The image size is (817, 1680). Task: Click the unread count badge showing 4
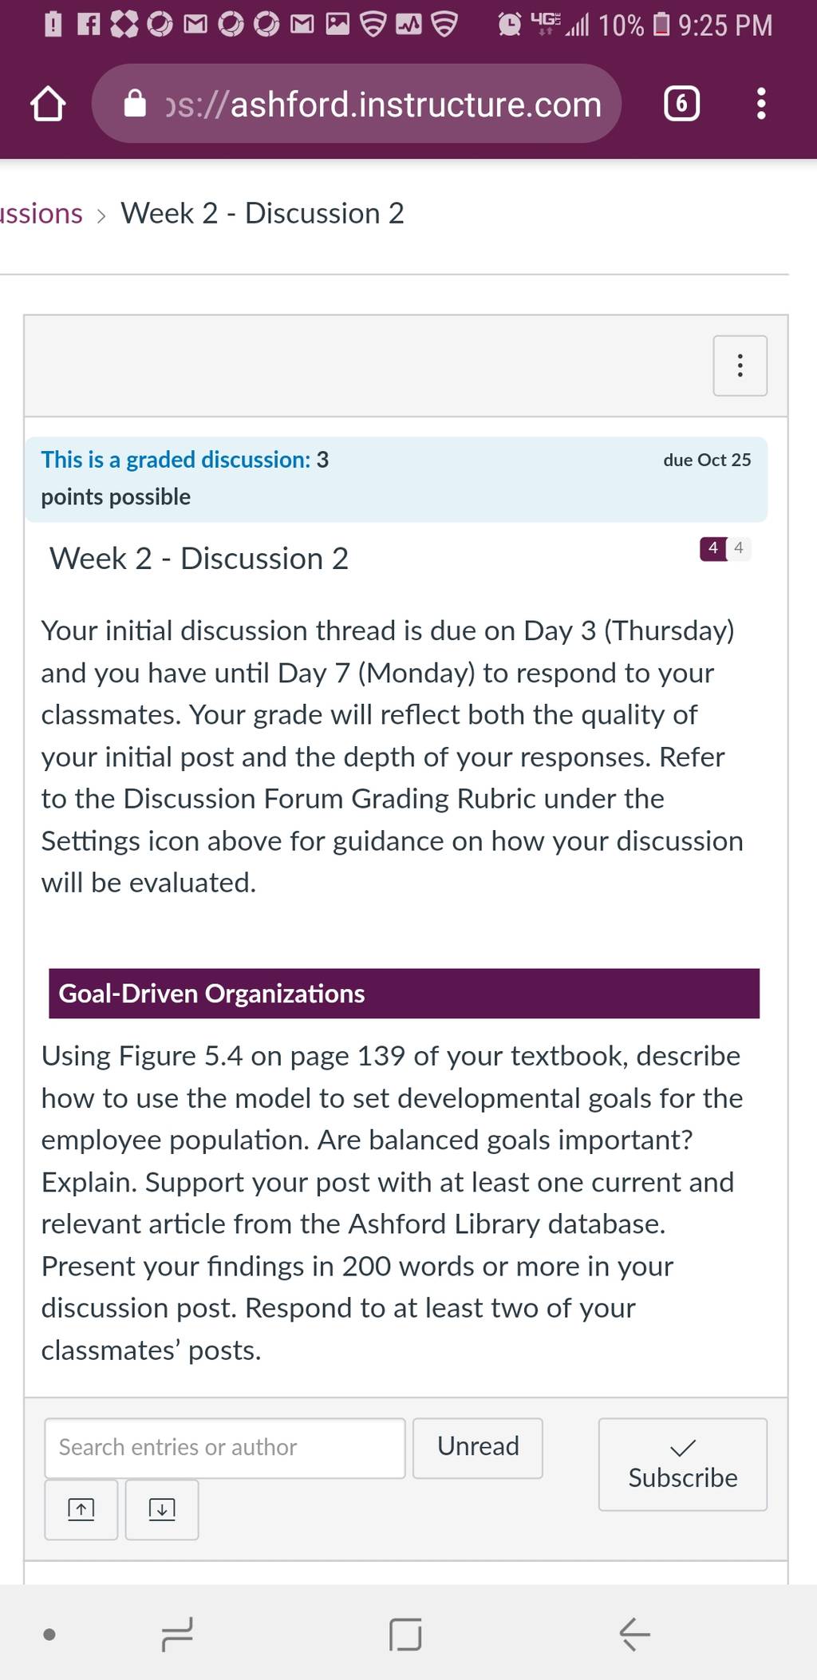(713, 548)
